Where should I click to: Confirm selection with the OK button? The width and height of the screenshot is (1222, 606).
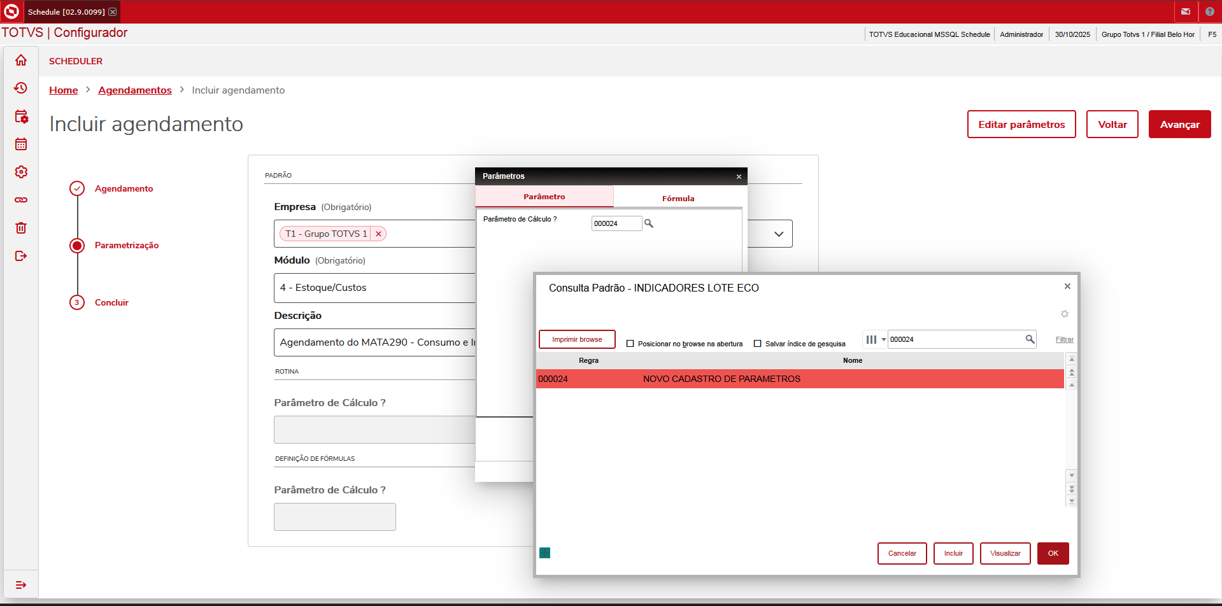click(1053, 553)
